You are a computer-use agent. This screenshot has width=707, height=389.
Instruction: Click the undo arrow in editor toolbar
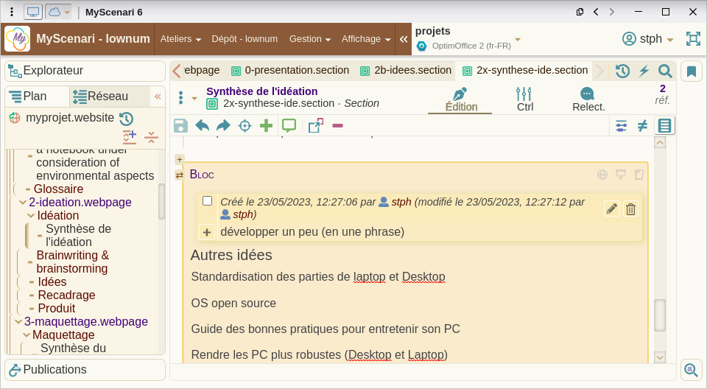(202, 126)
